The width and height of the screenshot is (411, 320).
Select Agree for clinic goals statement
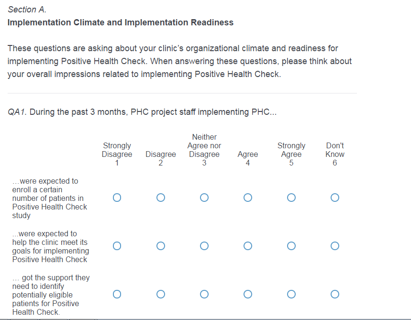tap(248, 246)
